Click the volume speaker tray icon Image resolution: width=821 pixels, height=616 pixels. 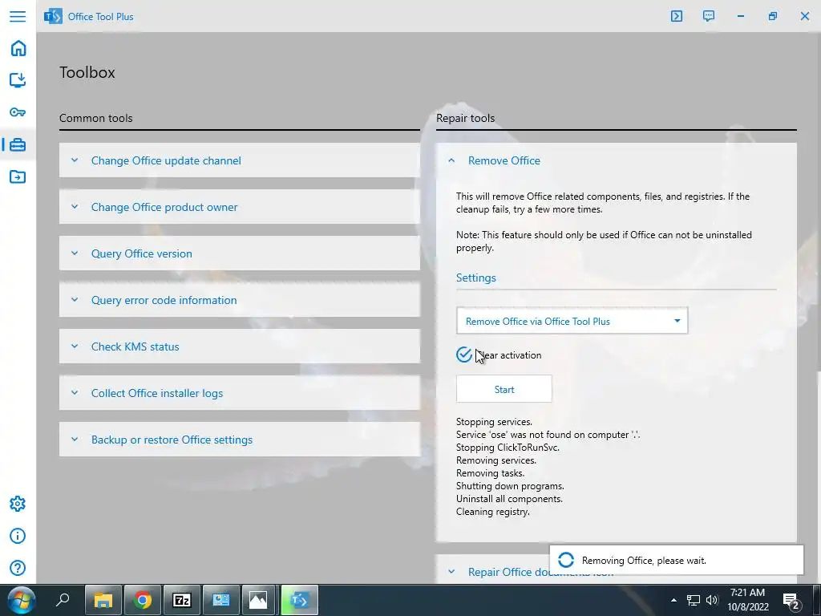712,600
